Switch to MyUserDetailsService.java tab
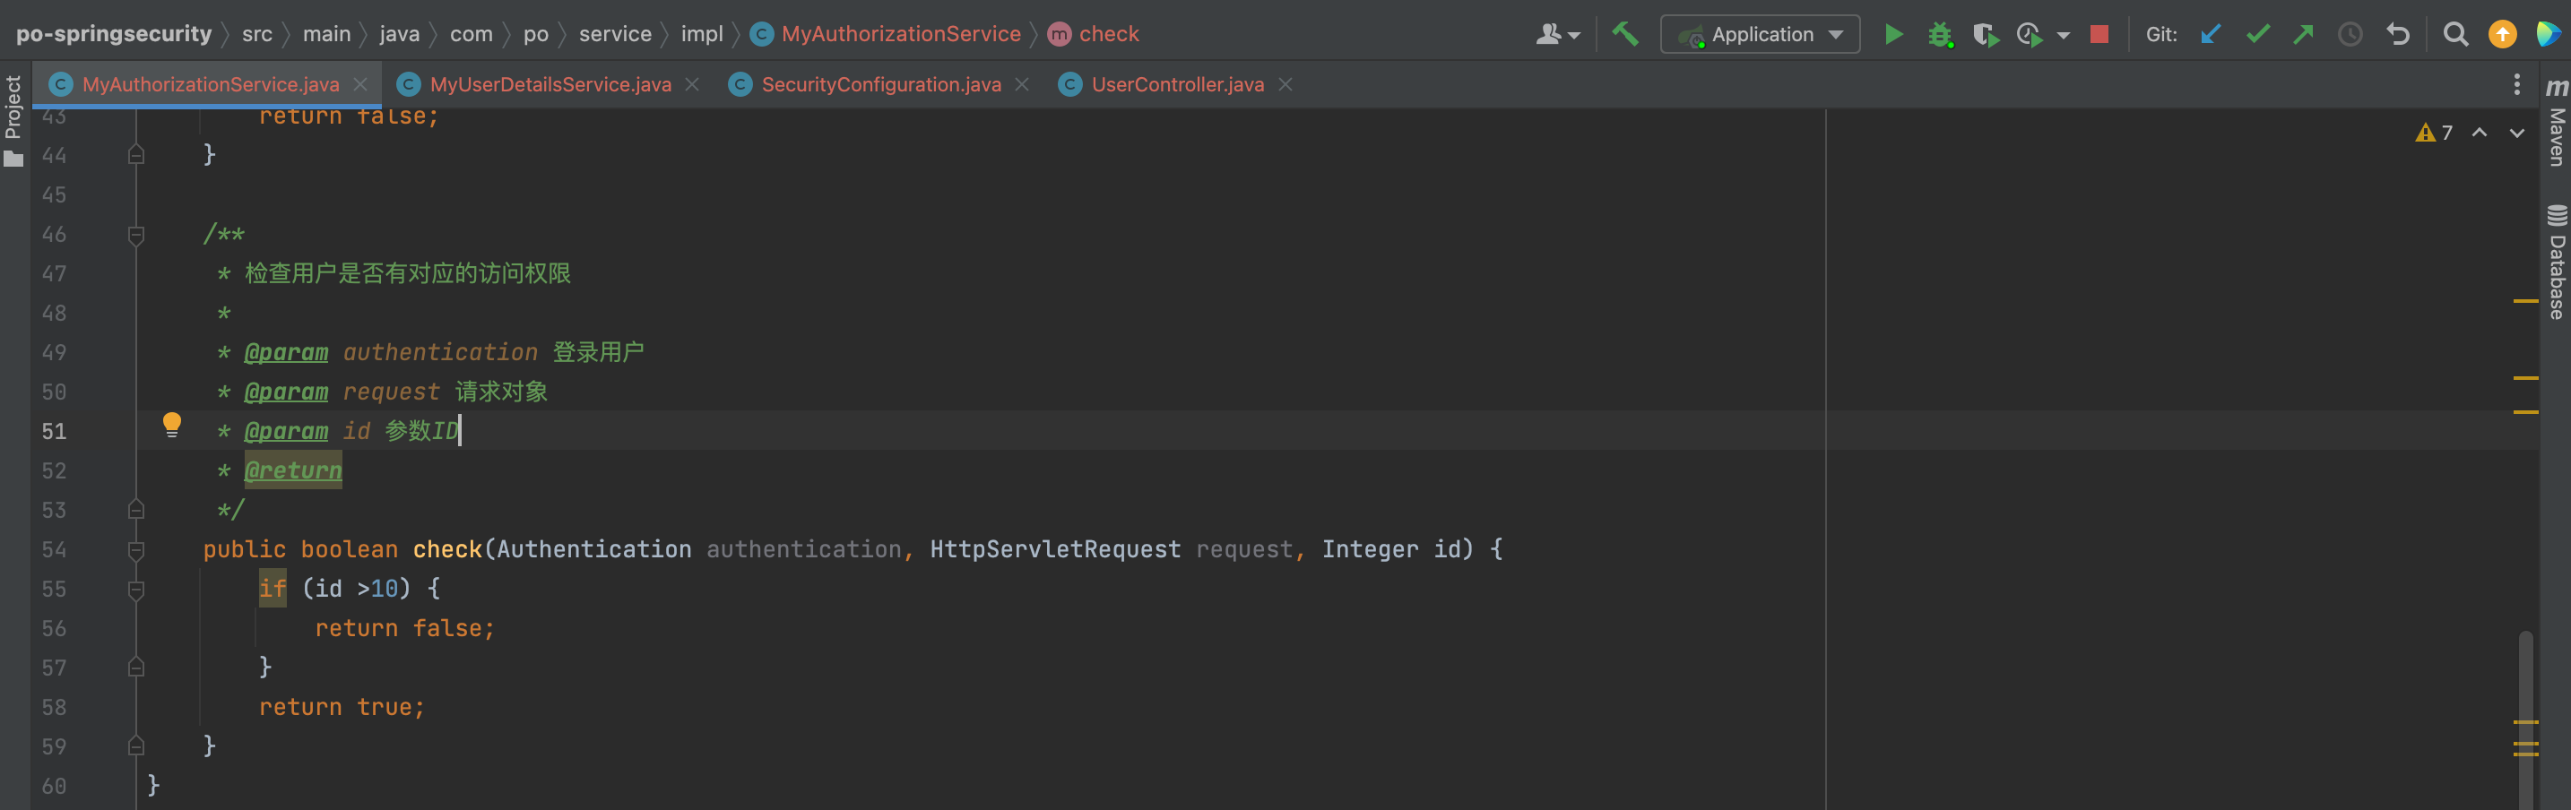This screenshot has height=810, width=2571. click(550, 85)
